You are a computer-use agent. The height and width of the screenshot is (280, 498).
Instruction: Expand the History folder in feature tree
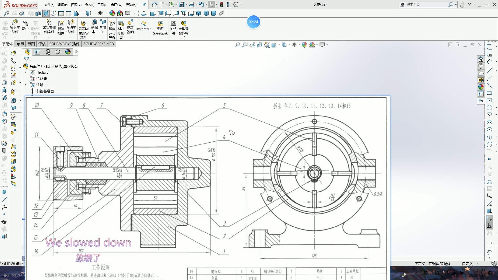[25, 72]
